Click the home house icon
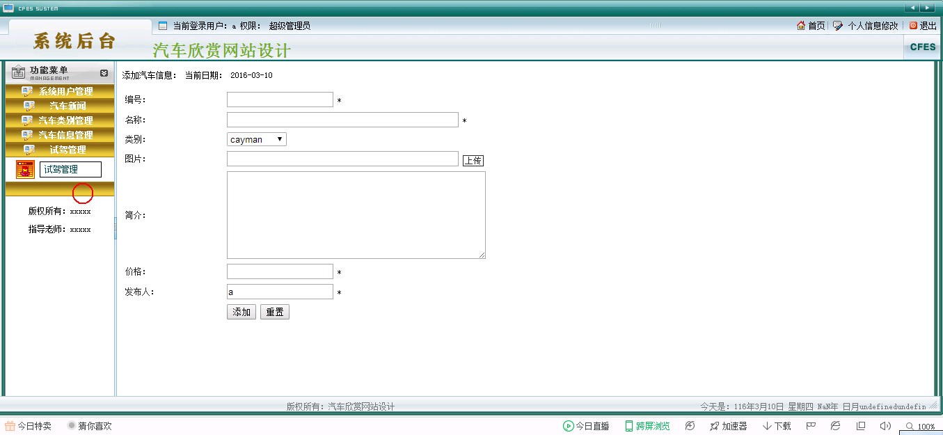 (x=801, y=26)
